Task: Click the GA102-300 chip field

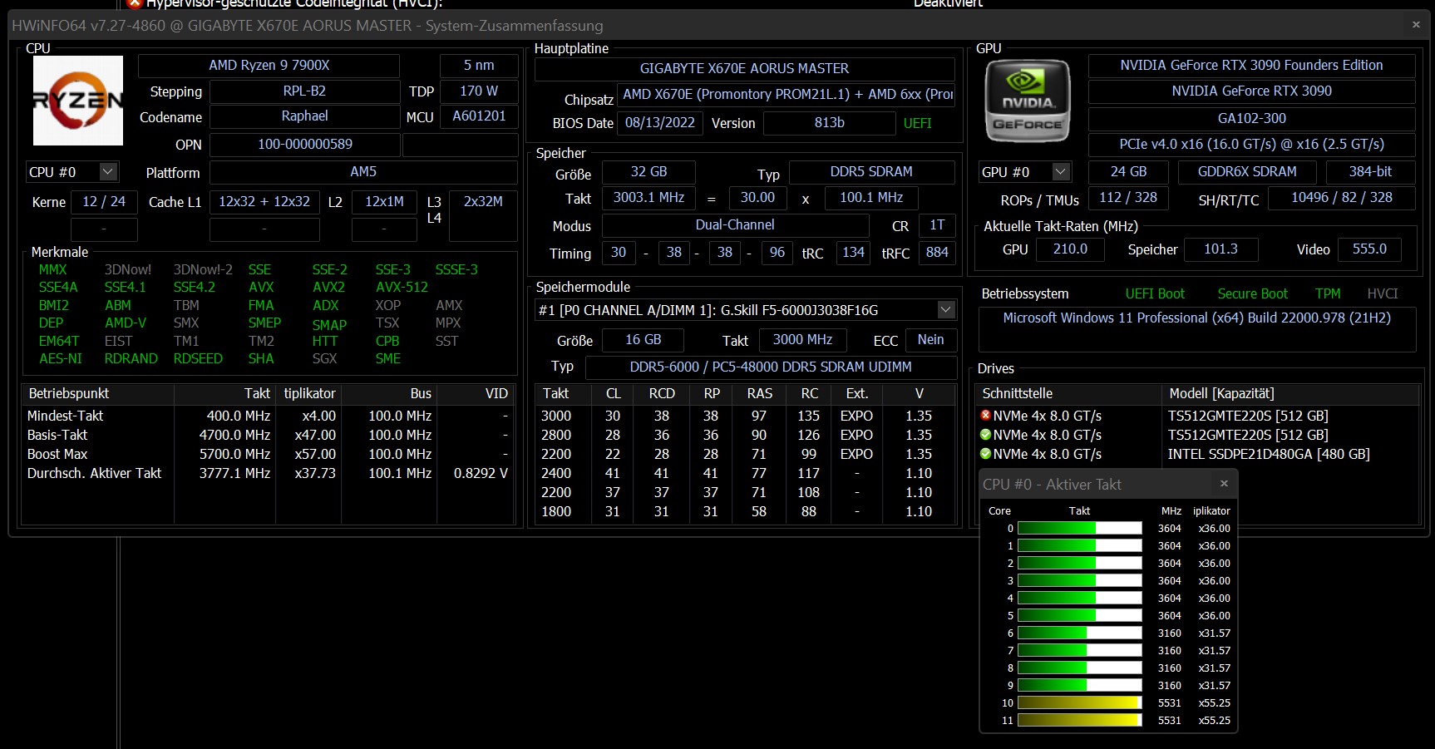Action: [1251, 119]
